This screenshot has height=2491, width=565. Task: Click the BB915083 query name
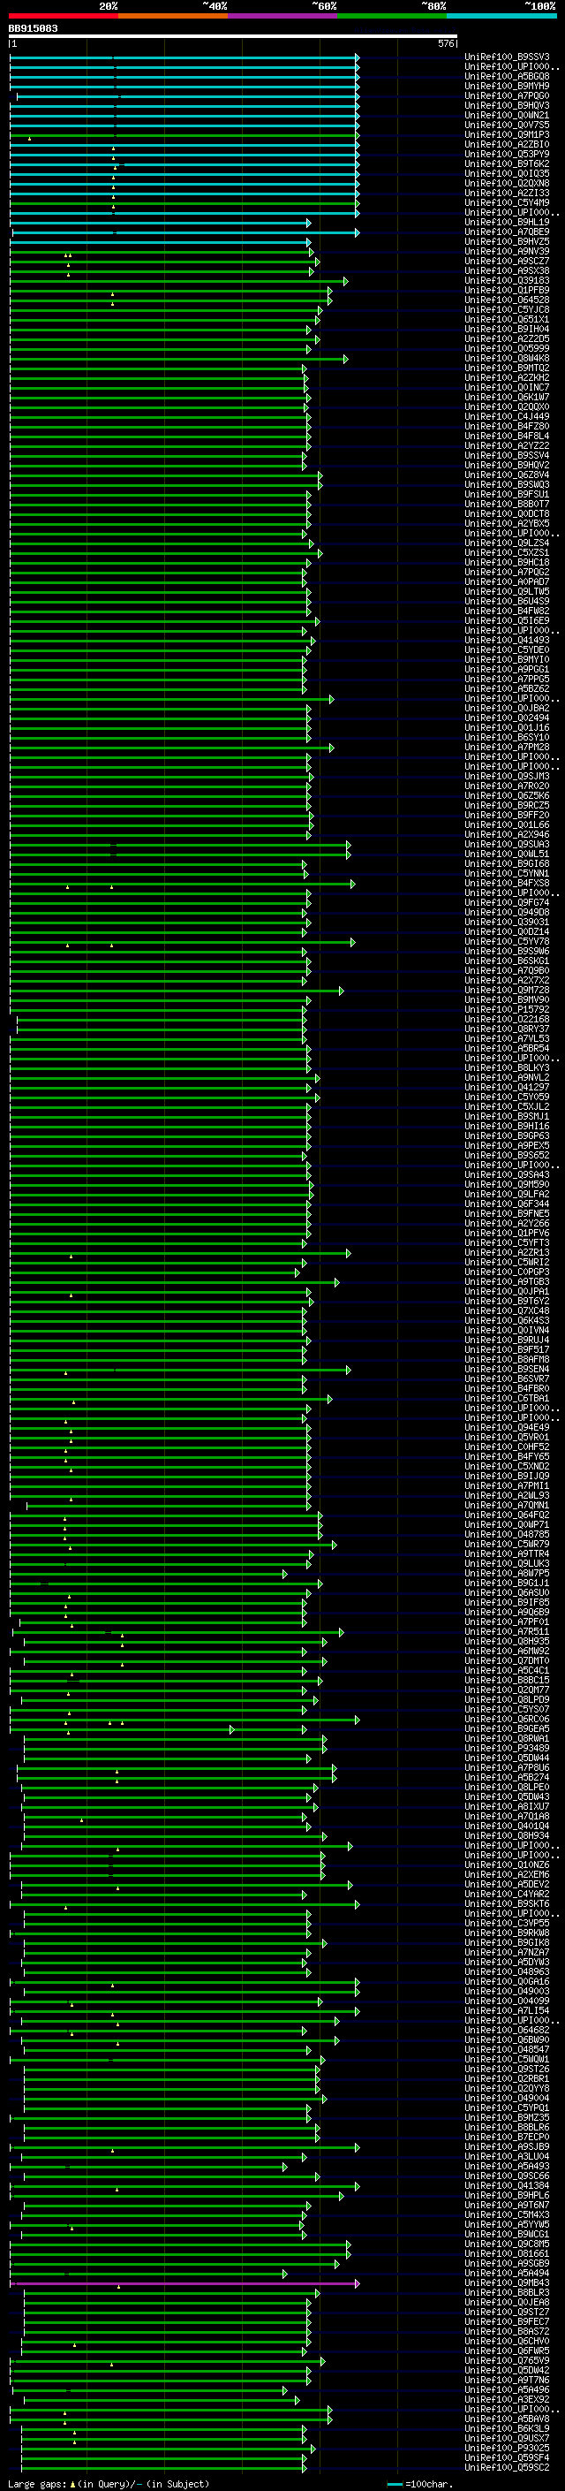(x=33, y=28)
